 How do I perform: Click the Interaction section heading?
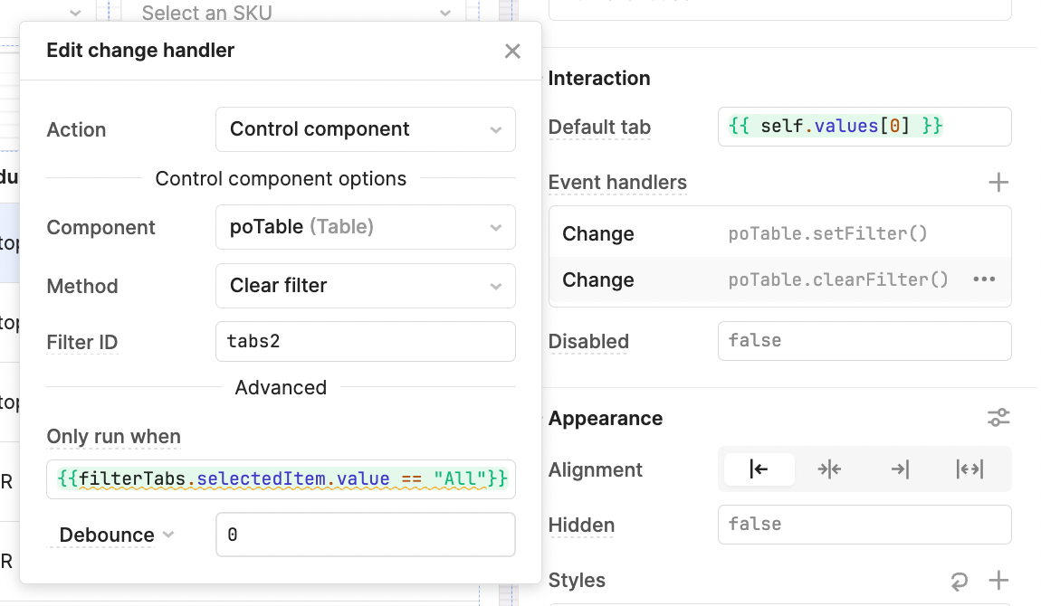click(x=599, y=78)
